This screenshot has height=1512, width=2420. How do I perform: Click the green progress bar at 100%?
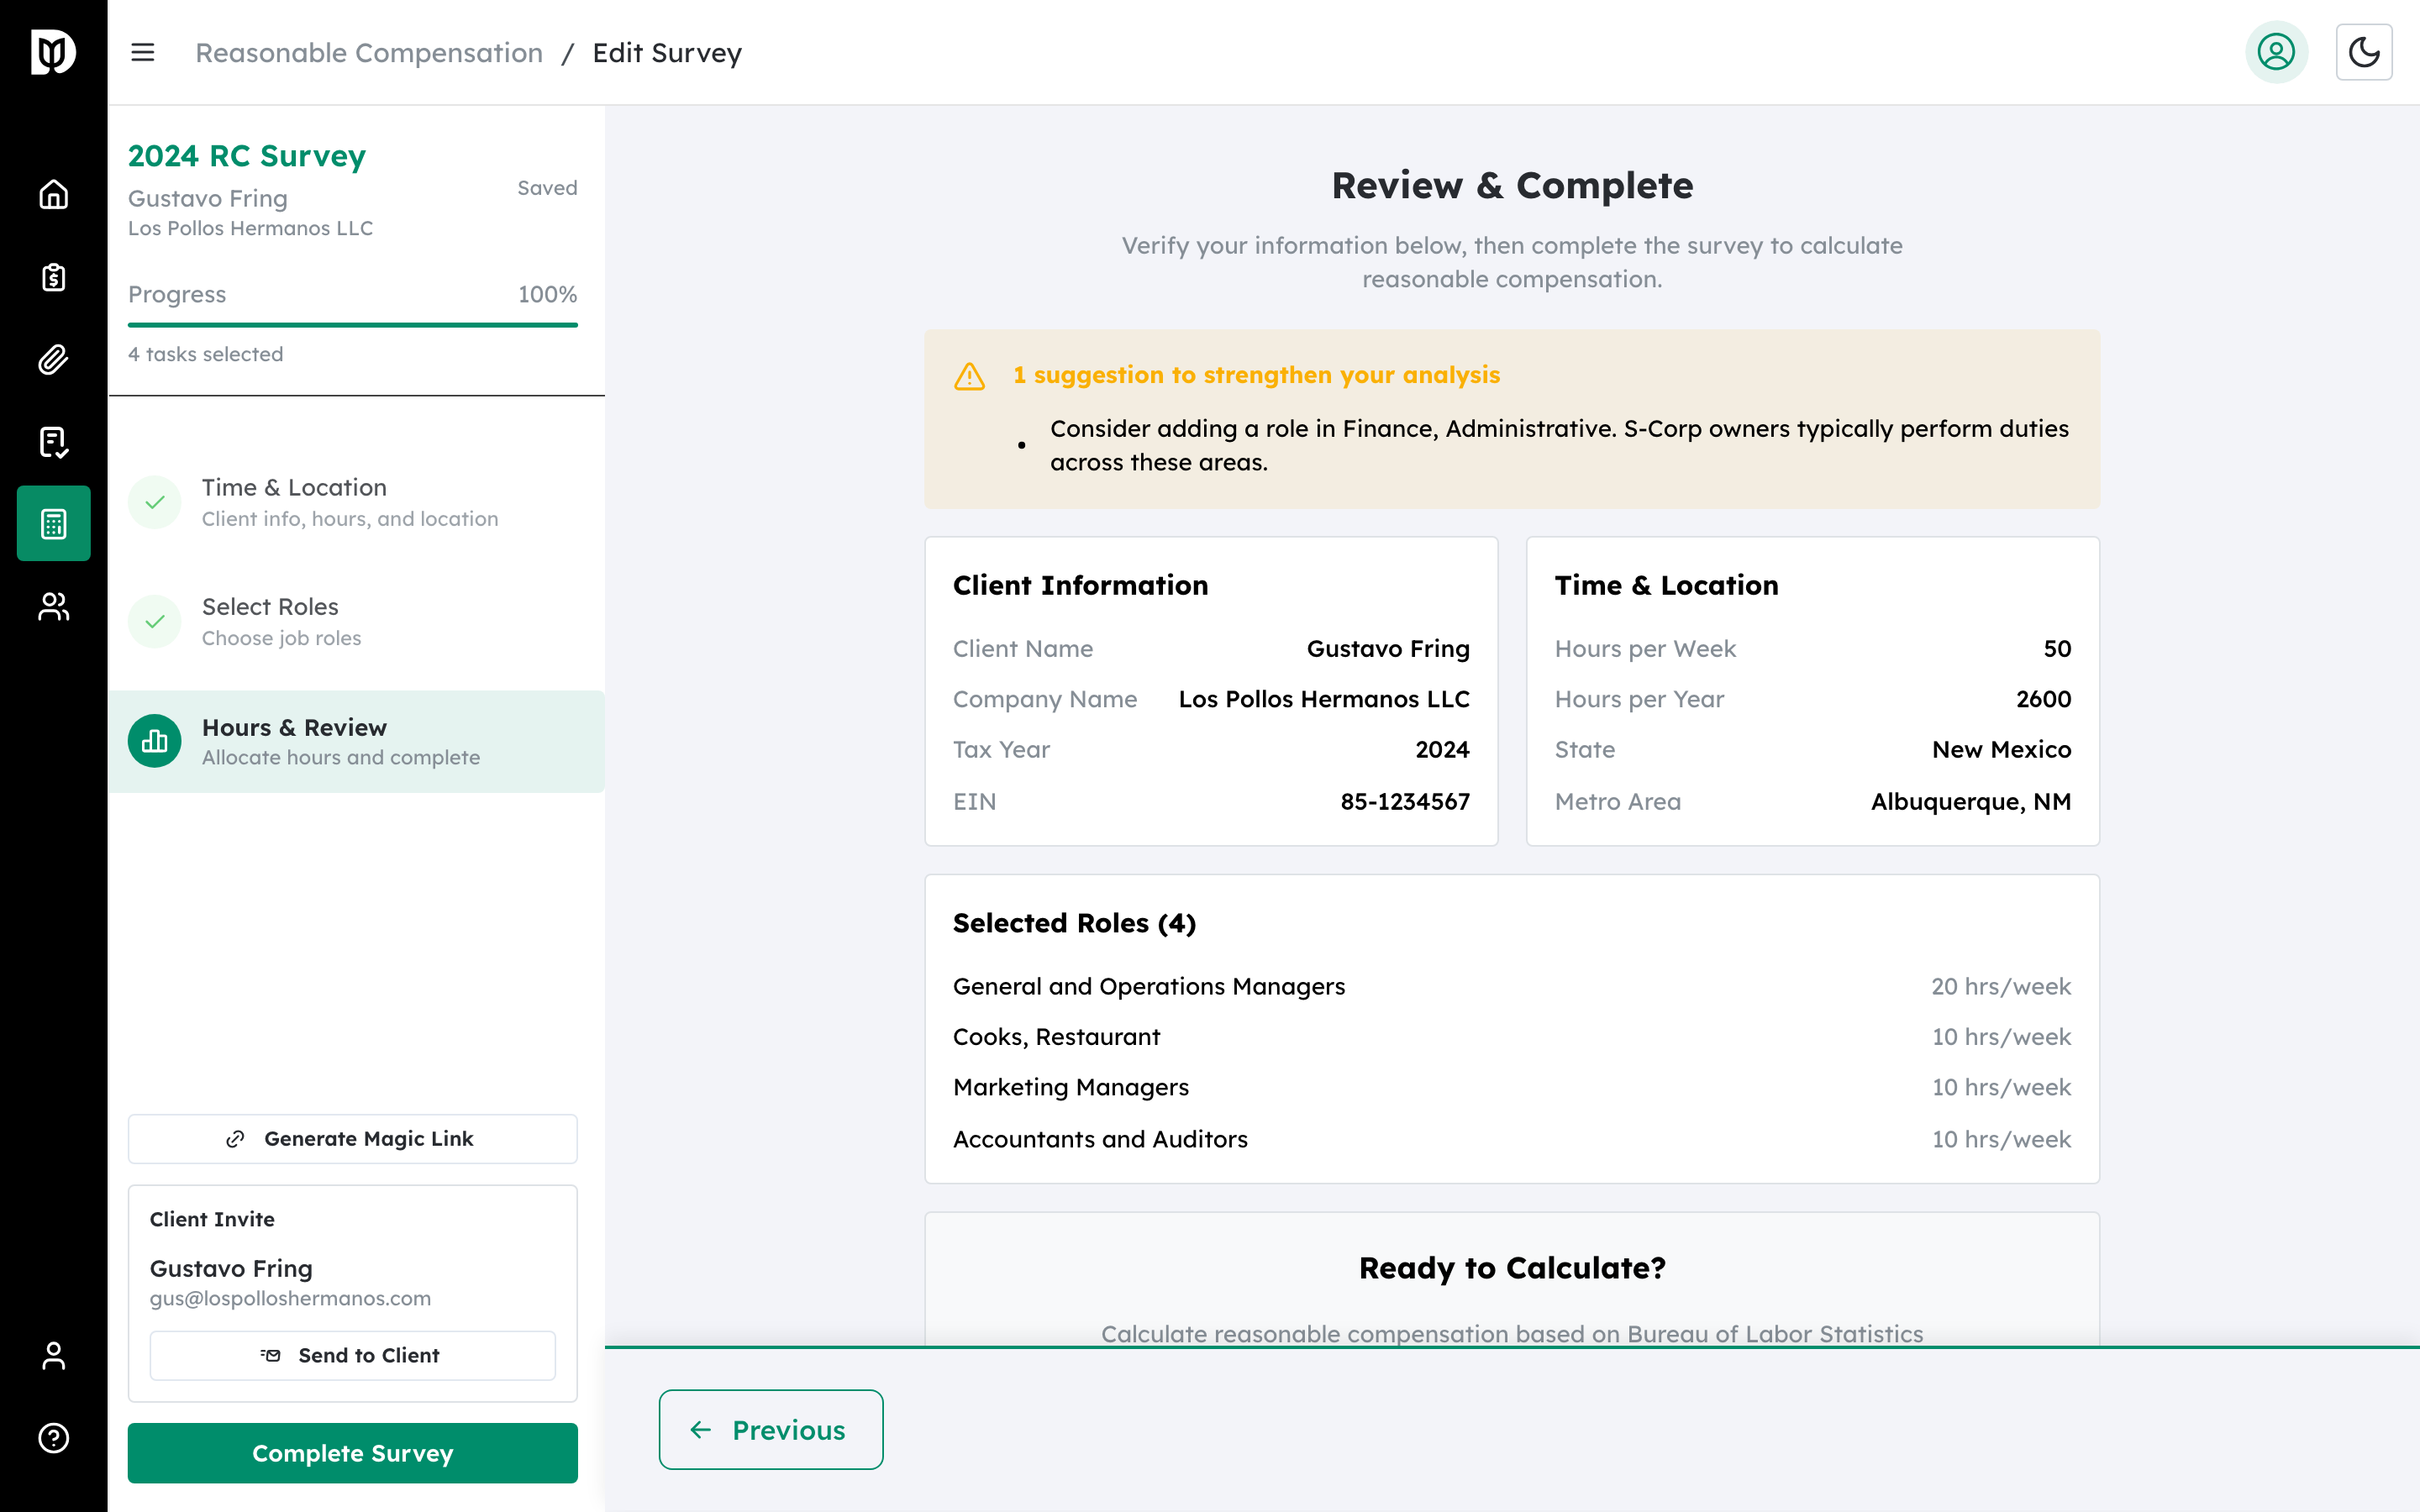[x=352, y=323]
